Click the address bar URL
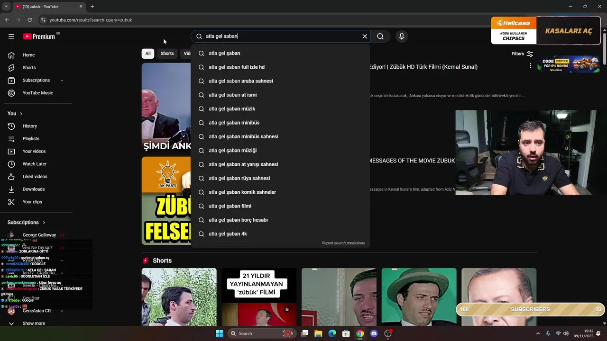 coord(91,20)
